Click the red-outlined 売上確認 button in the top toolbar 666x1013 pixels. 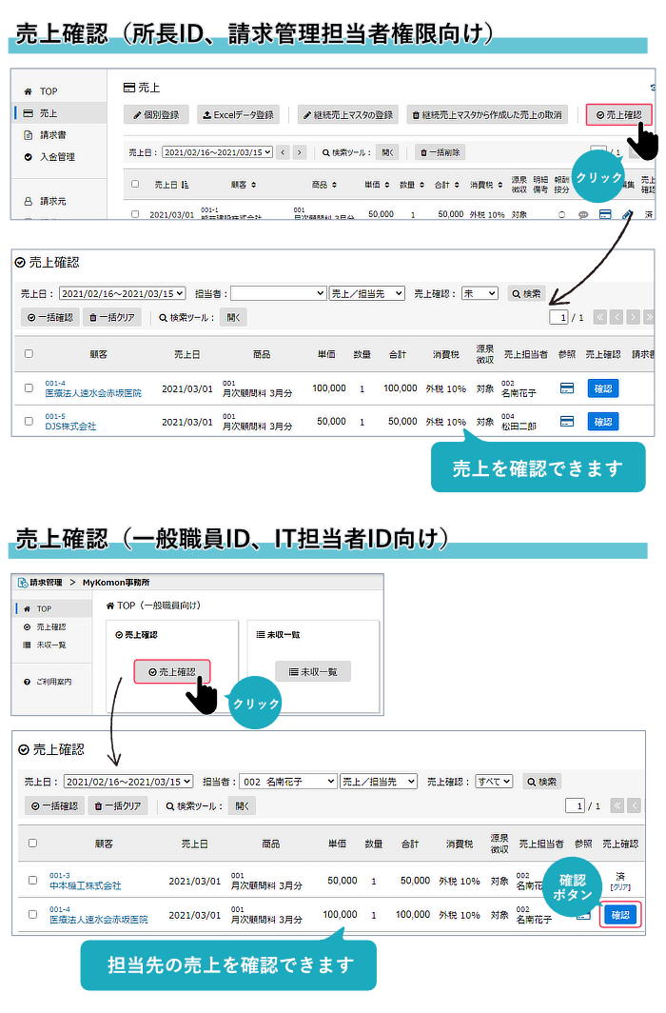coord(618,115)
